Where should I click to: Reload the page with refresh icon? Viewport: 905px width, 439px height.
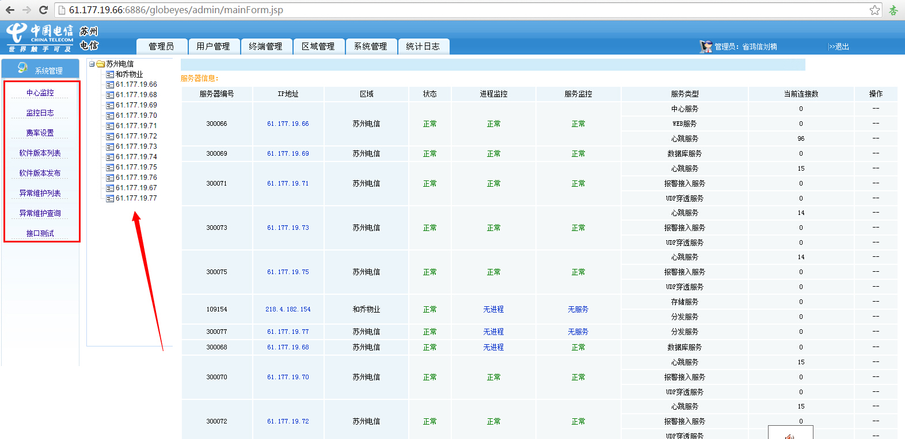(x=43, y=10)
